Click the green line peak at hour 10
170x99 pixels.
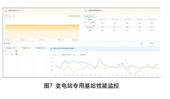pyautogui.click(x=100, y=59)
